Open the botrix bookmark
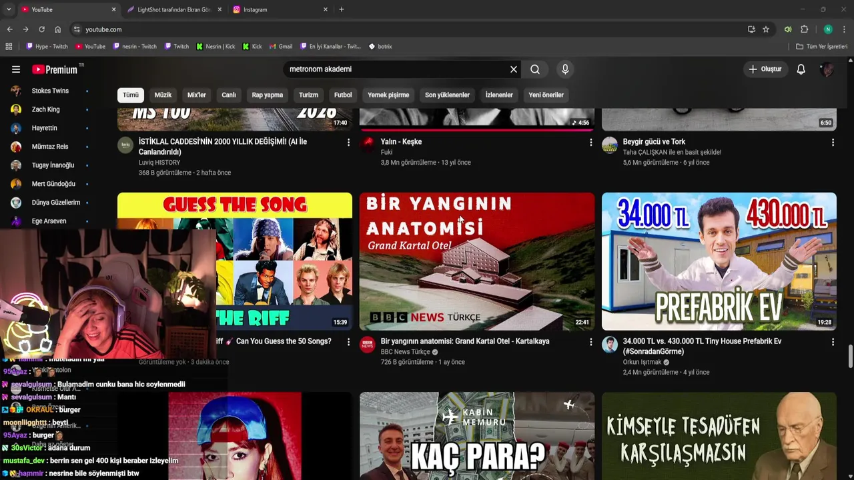 (380, 47)
